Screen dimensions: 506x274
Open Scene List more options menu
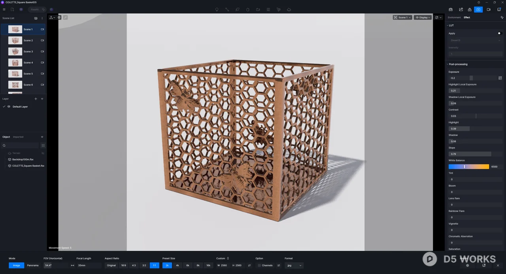(x=42, y=18)
